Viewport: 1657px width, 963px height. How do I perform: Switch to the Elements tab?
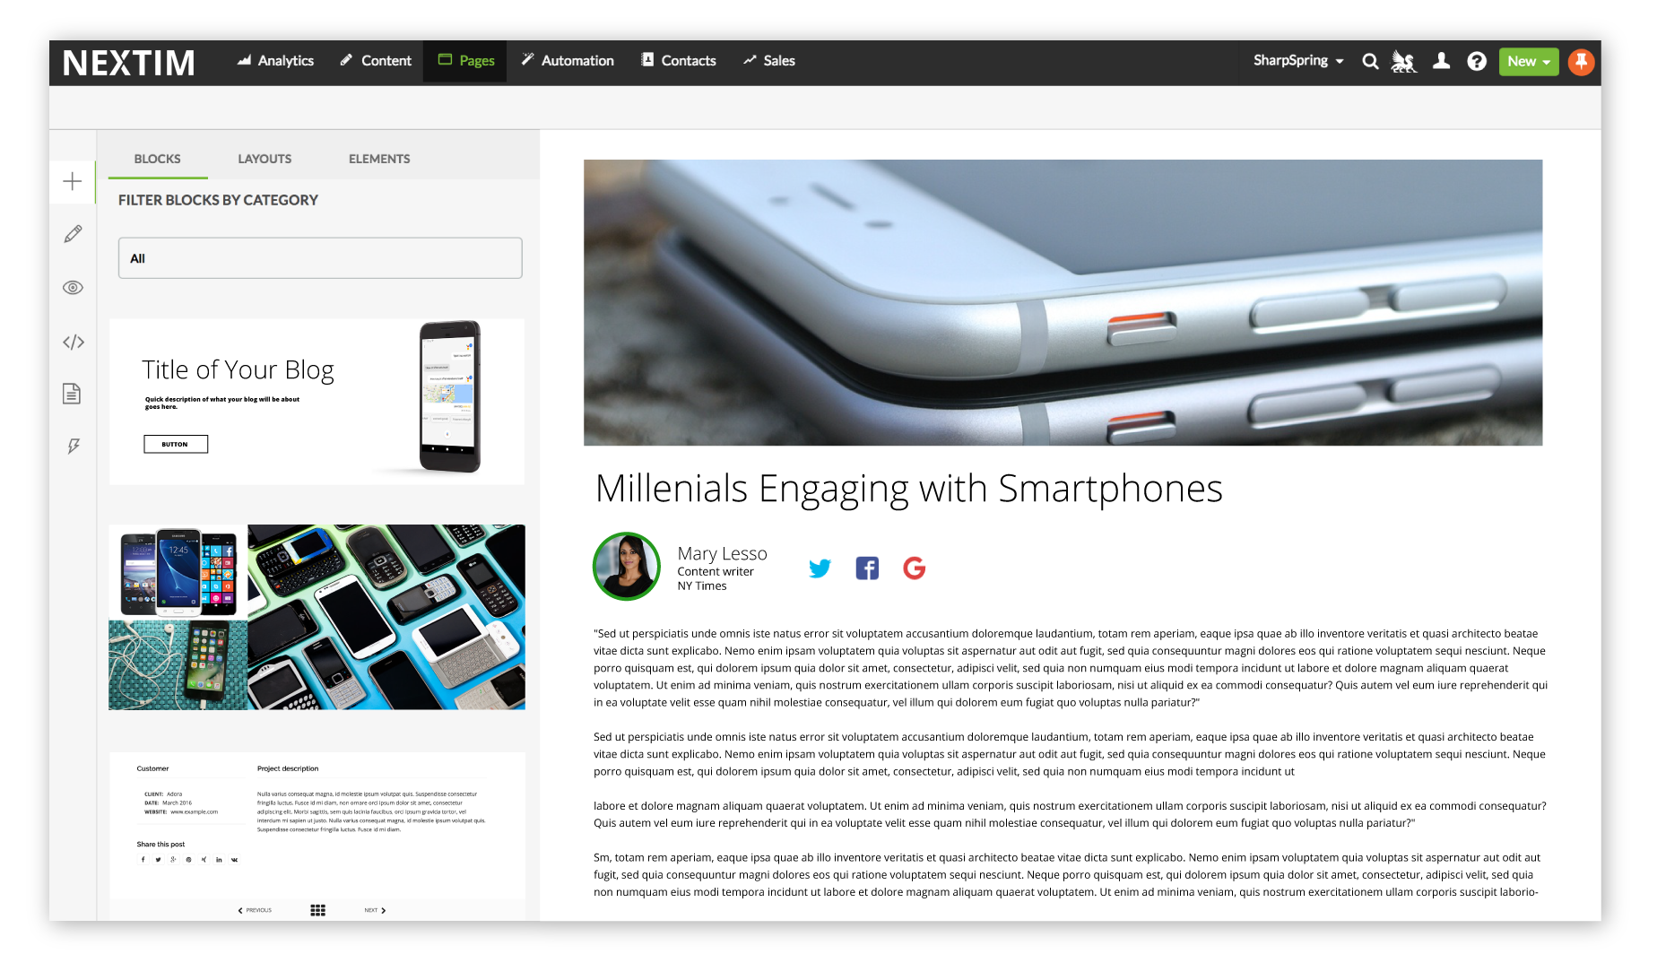point(379,159)
